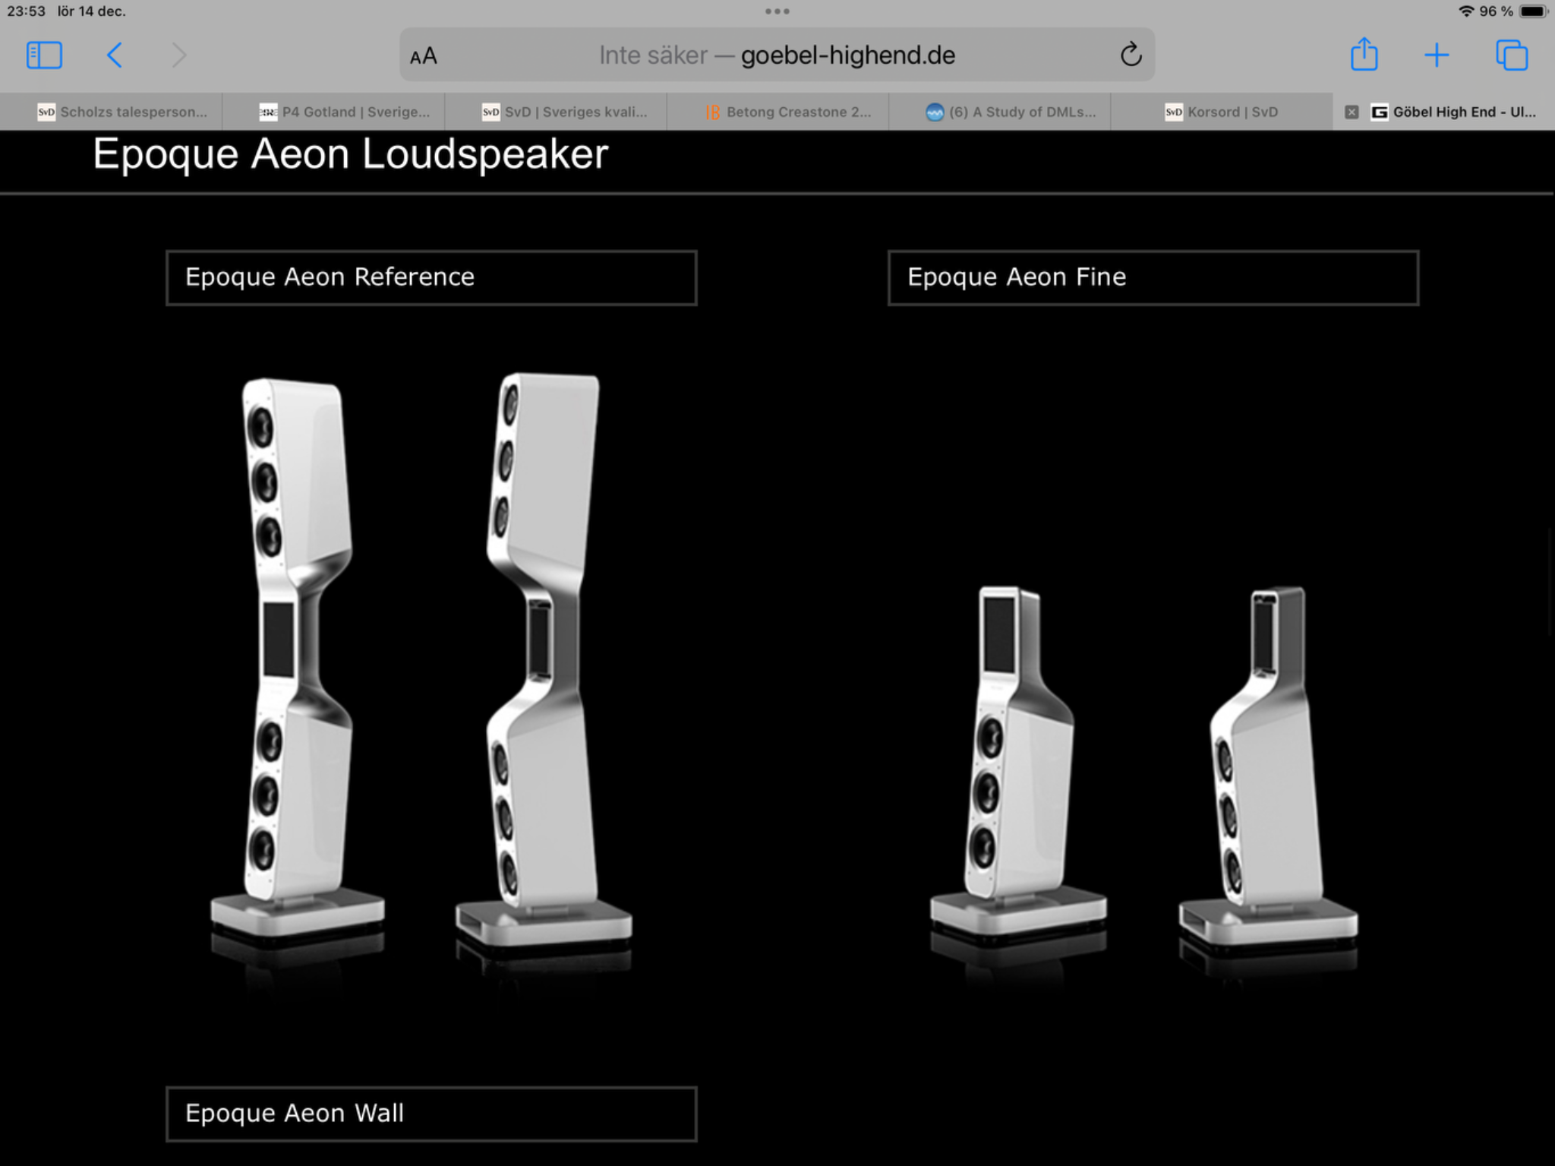
Task: Click the address bar showing goebel-highend.de
Action: pos(777,55)
